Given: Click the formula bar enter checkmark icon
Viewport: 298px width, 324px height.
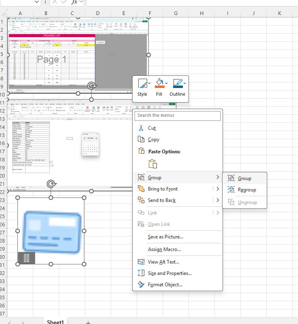Looking at the screenshot, I should click(64, 2).
